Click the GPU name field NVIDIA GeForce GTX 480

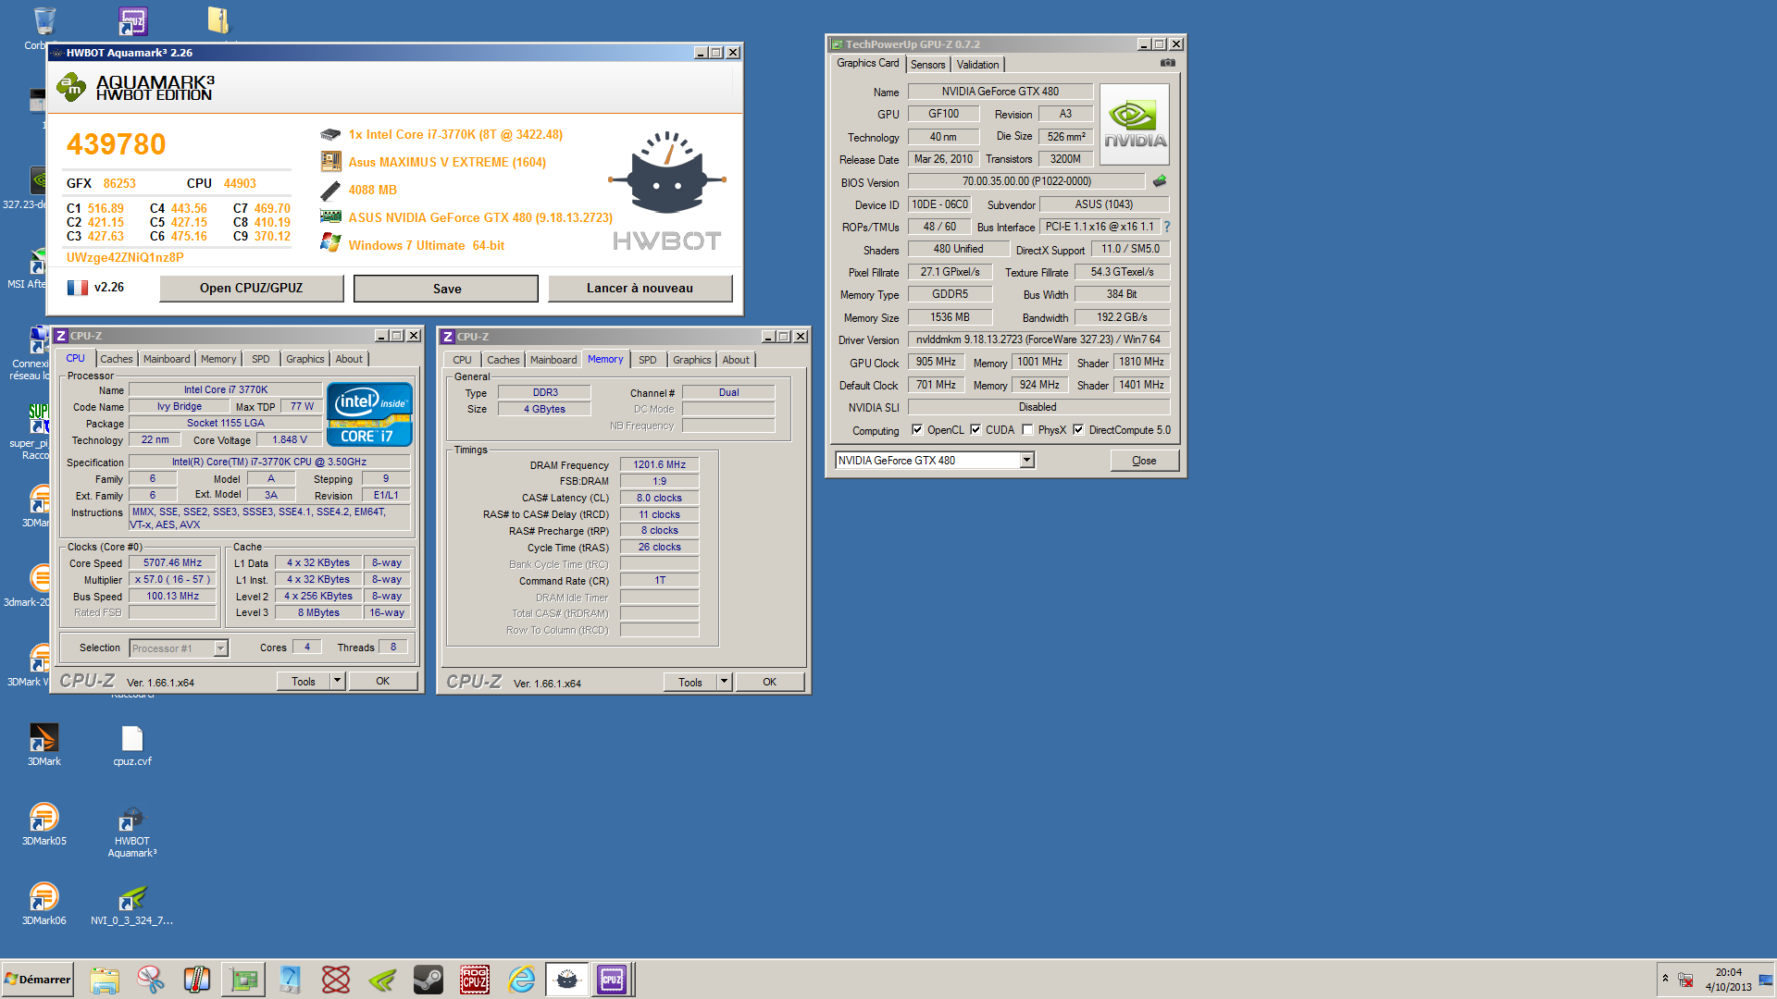[1000, 92]
